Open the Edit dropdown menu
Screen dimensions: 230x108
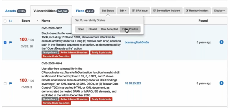pyautogui.click(x=123, y=11)
